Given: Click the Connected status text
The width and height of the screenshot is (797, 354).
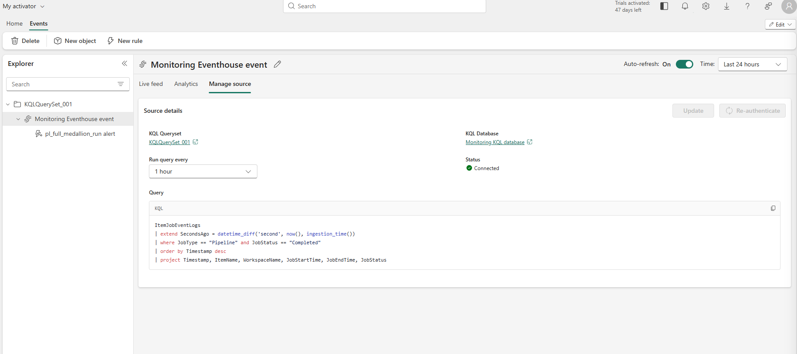Looking at the screenshot, I should 487,168.
